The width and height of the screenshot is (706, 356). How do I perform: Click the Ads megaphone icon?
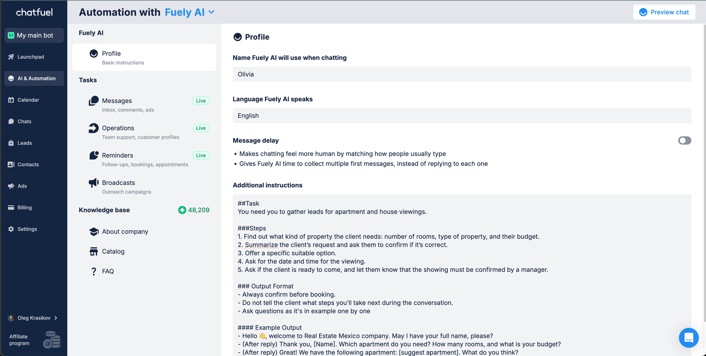pos(11,186)
